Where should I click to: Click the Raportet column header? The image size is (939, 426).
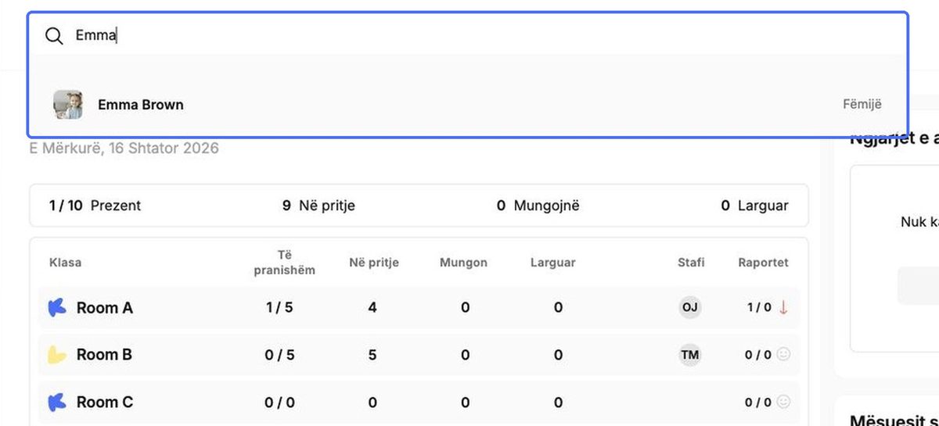coord(763,263)
